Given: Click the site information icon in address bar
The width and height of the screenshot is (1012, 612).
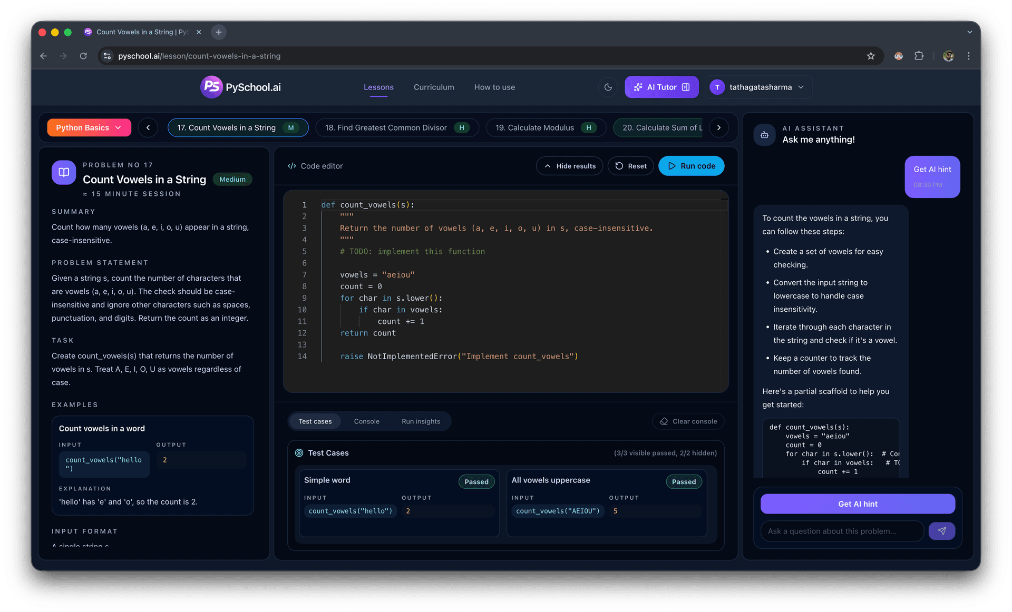Looking at the screenshot, I should [x=107, y=56].
